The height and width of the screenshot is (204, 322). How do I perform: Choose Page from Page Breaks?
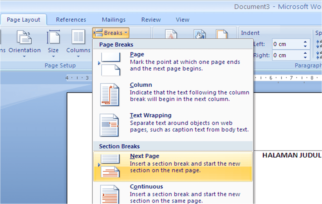click(x=173, y=64)
